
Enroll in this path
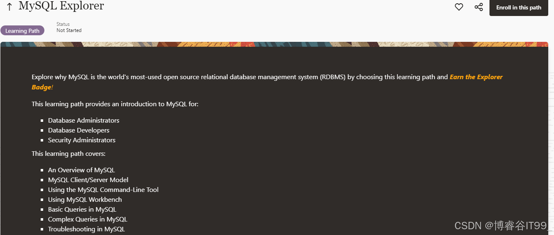pyautogui.click(x=519, y=7)
